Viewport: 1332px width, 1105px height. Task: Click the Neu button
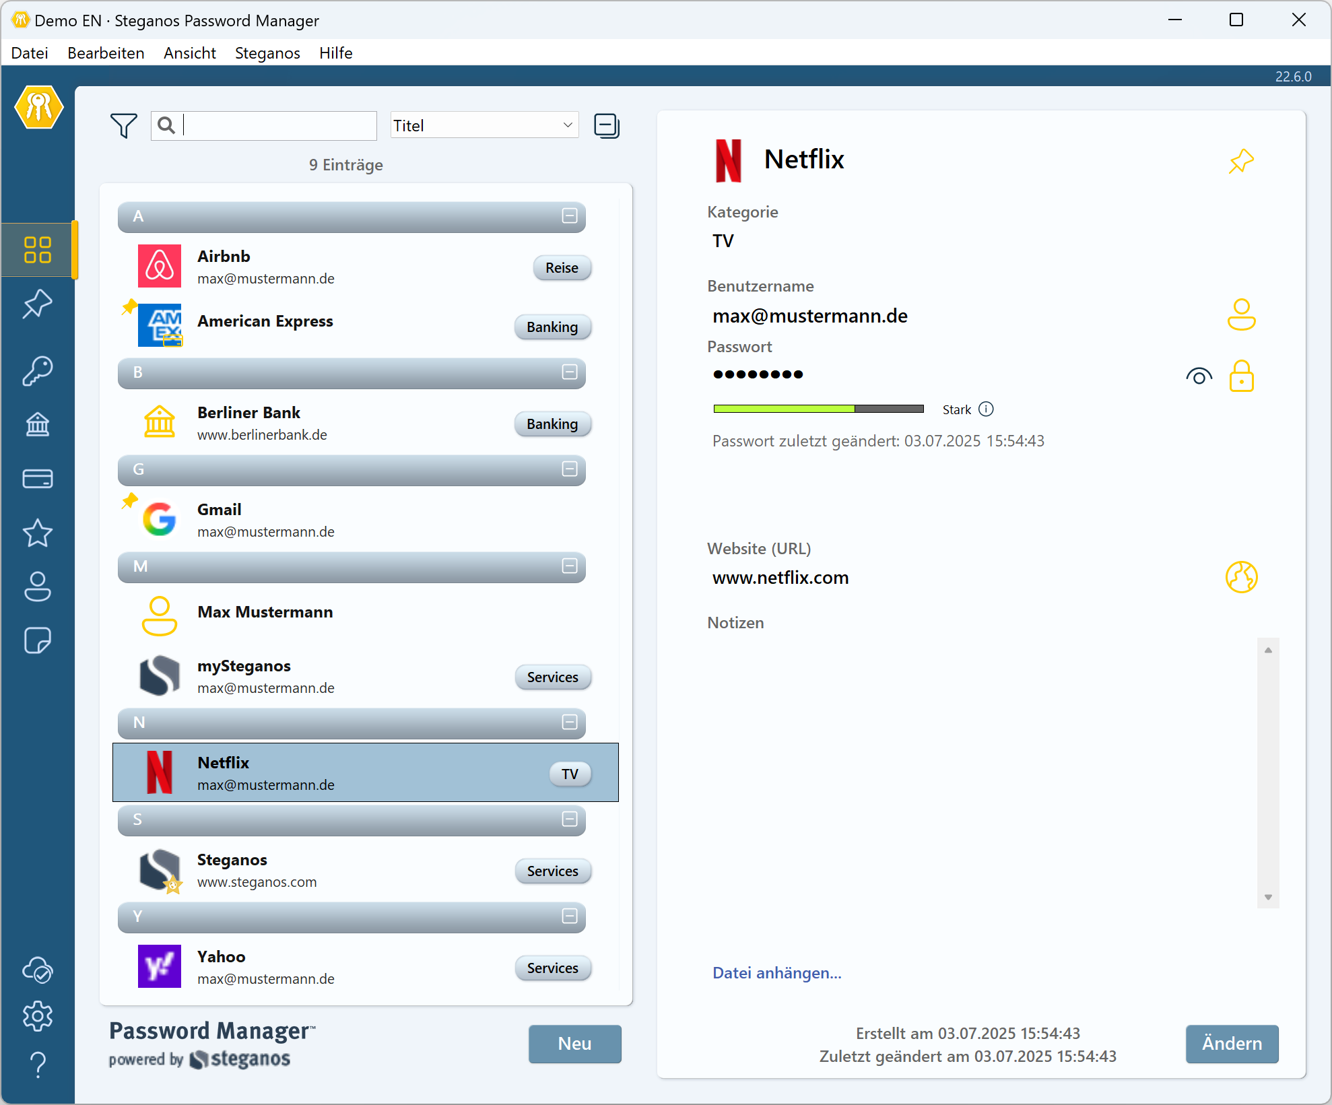tap(574, 1044)
